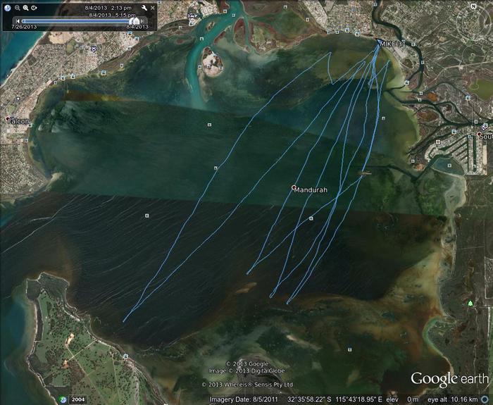Image resolution: width=493 pixels, height=405 pixels.
Task: Click the 2004 historical imagery year button
Action: tap(77, 399)
